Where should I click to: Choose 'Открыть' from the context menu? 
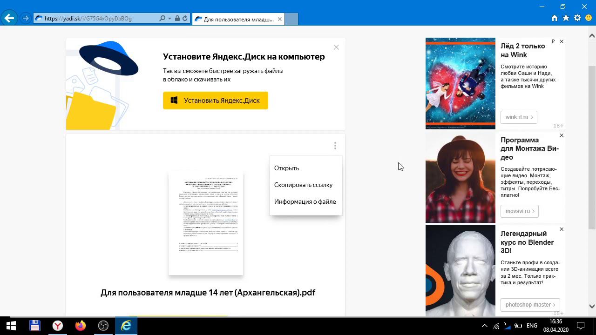286,168
